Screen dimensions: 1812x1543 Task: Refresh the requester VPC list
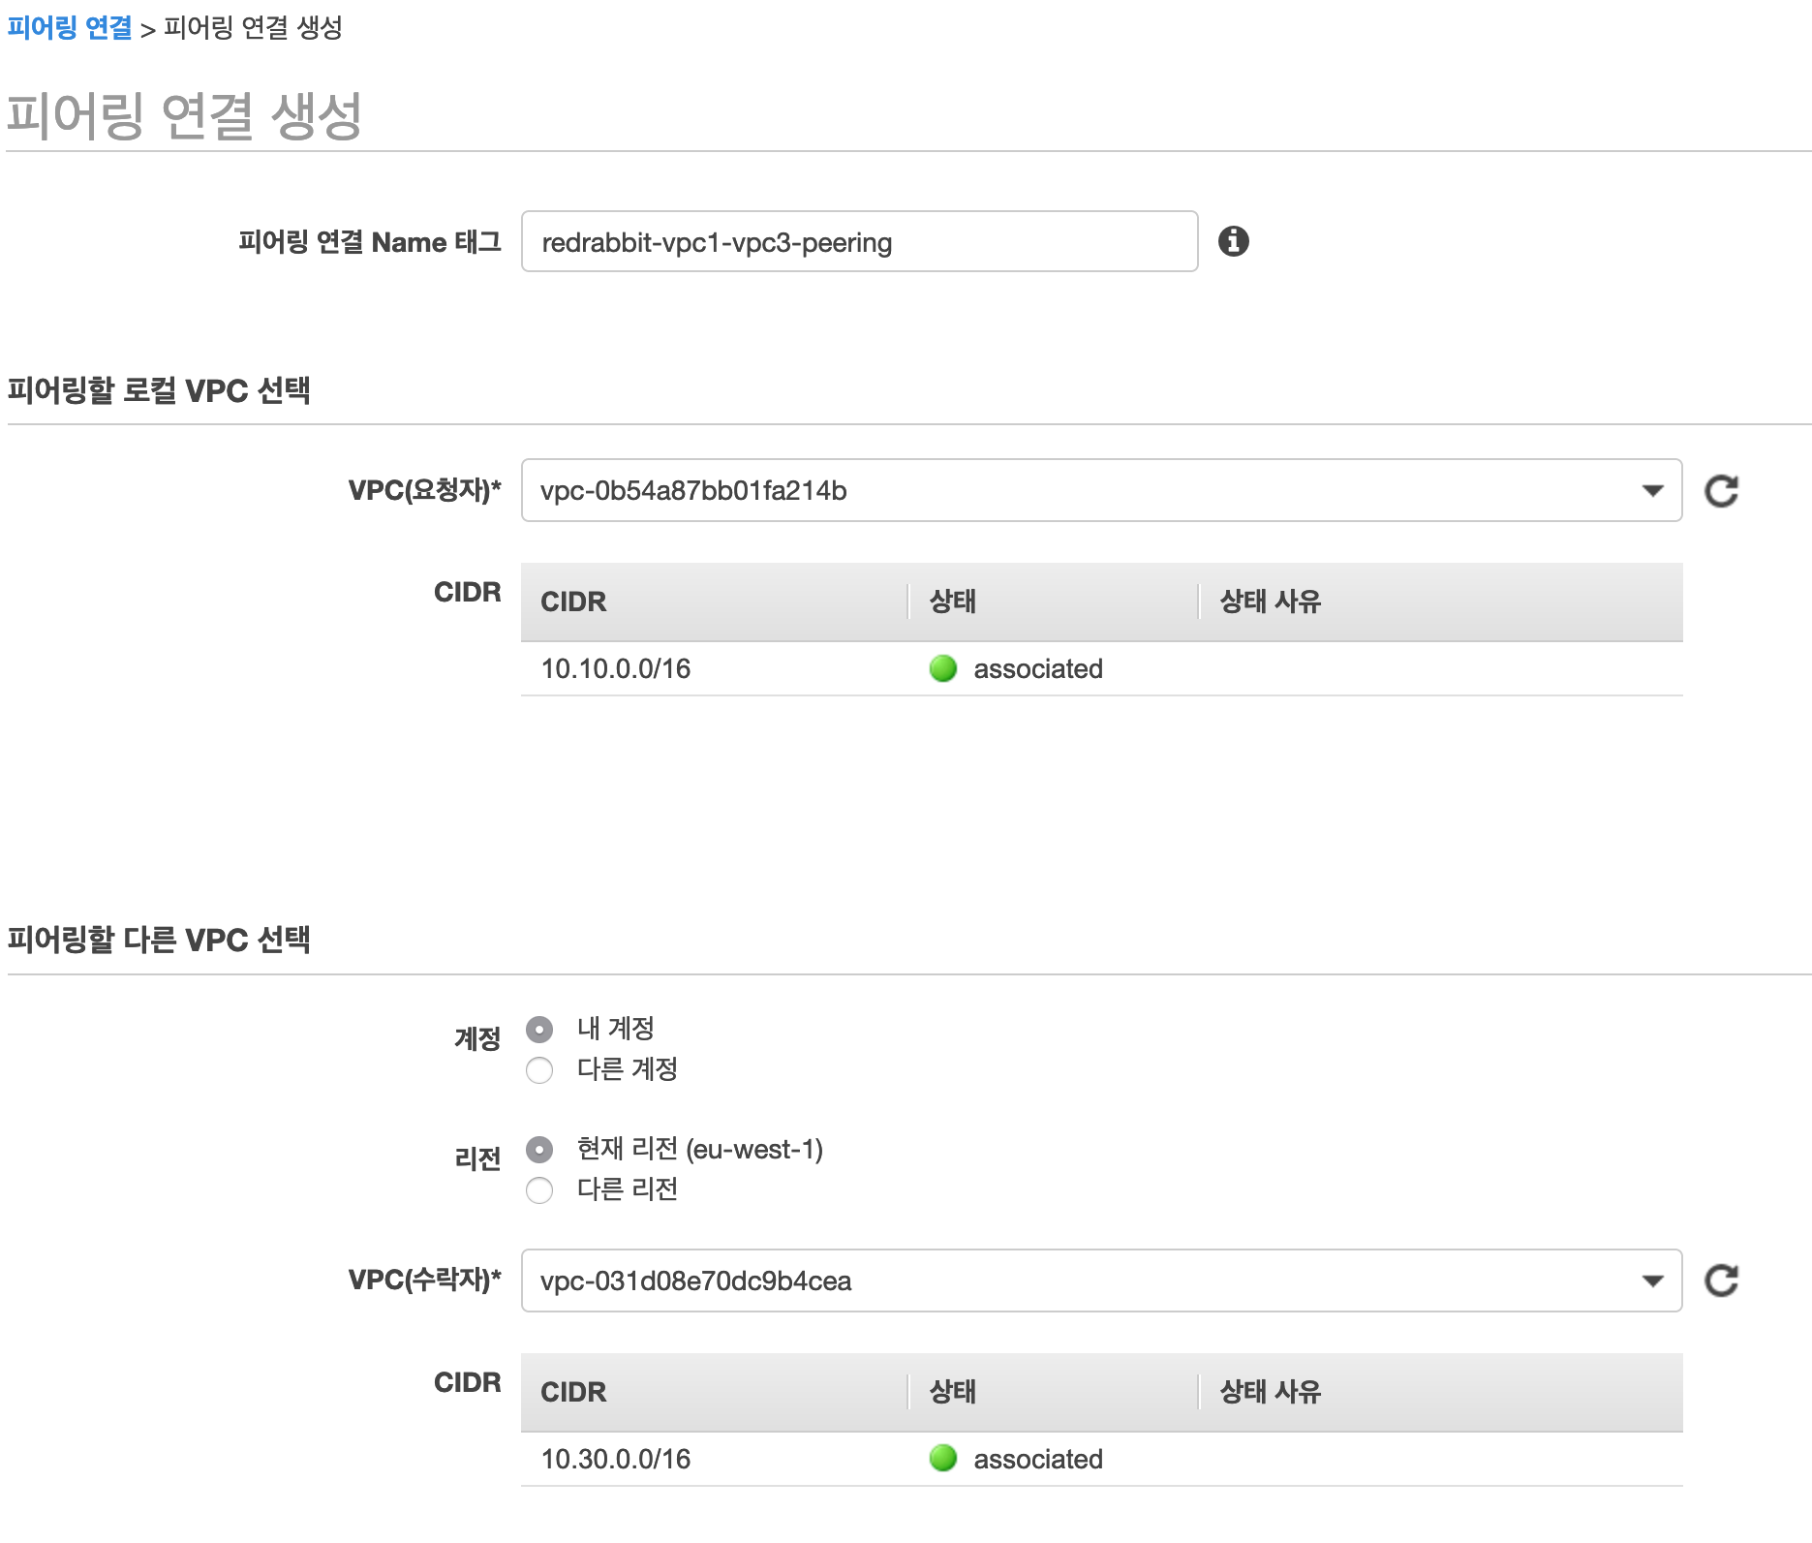[x=1721, y=491]
